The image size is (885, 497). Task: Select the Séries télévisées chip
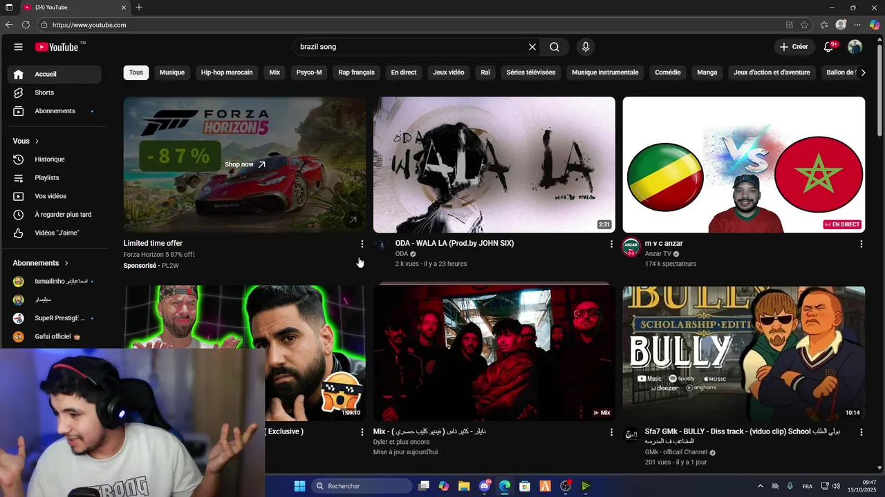(531, 72)
